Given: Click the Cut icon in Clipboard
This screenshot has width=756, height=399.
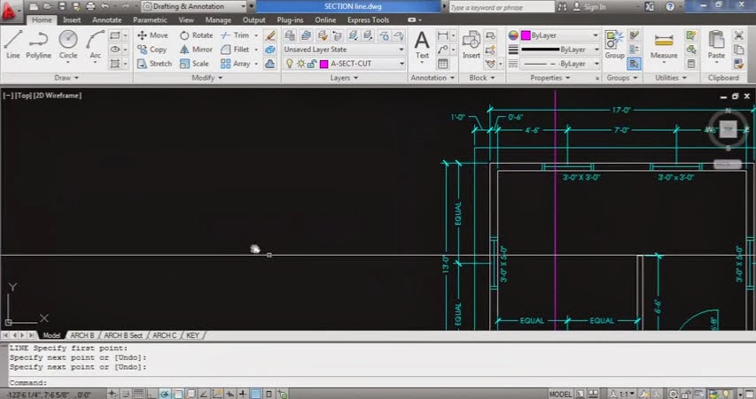Looking at the screenshot, I should tap(738, 35).
